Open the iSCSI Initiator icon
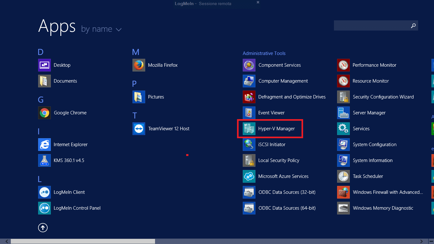This screenshot has height=244, width=434. pyautogui.click(x=249, y=145)
